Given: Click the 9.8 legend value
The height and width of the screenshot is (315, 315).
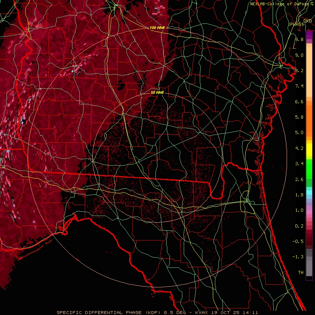Looking at the screenshot, I should (x=299, y=39).
